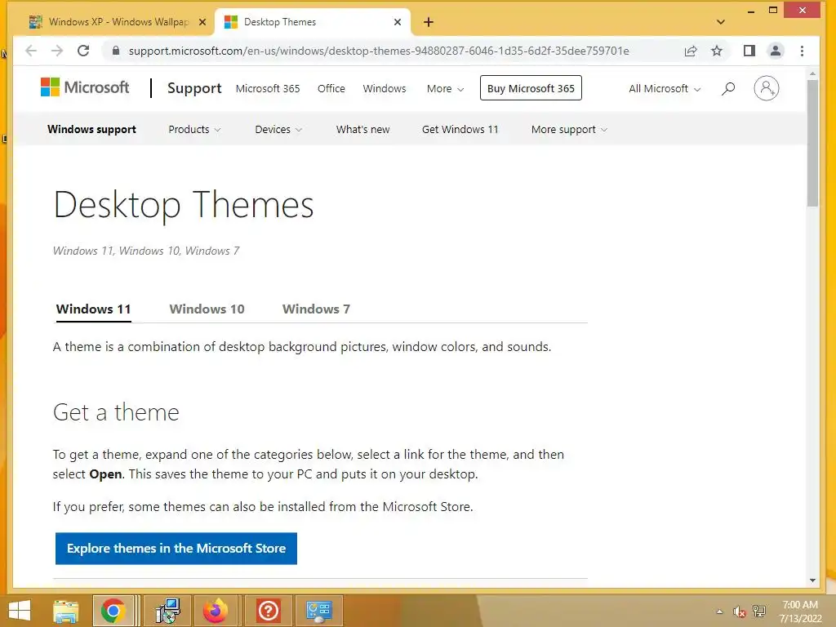Open a new tab with plus button
Viewport: 836px width, 627px height.
(x=428, y=22)
